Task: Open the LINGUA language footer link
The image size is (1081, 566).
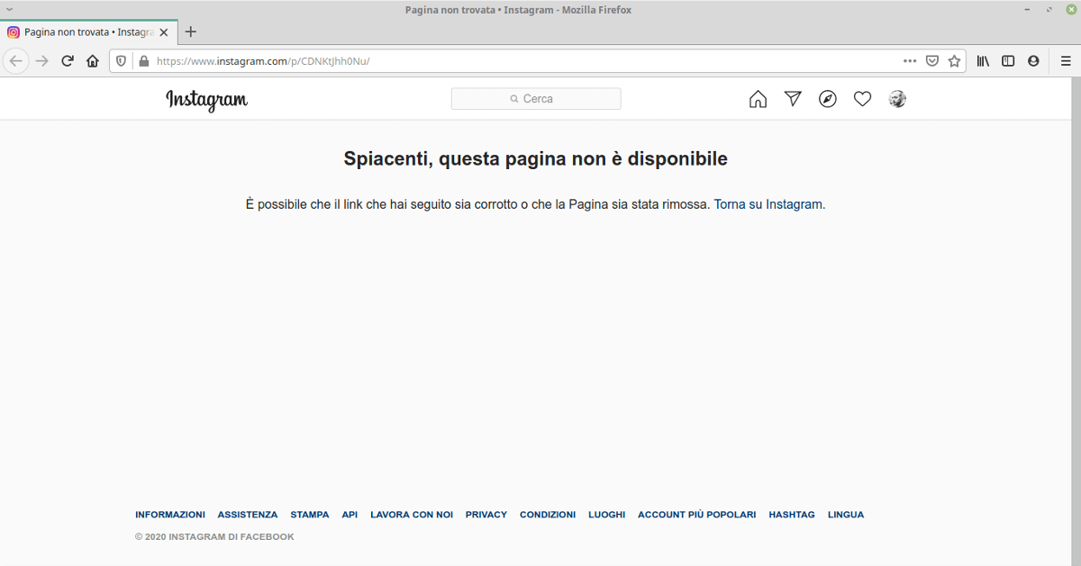Action: [845, 515]
